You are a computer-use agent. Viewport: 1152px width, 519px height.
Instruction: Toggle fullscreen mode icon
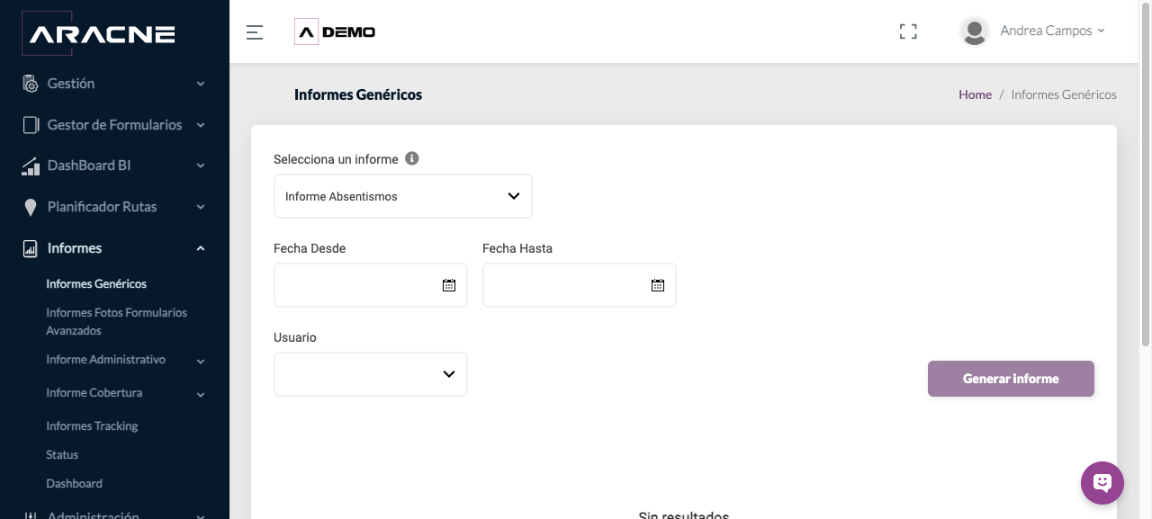pos(908,31)
